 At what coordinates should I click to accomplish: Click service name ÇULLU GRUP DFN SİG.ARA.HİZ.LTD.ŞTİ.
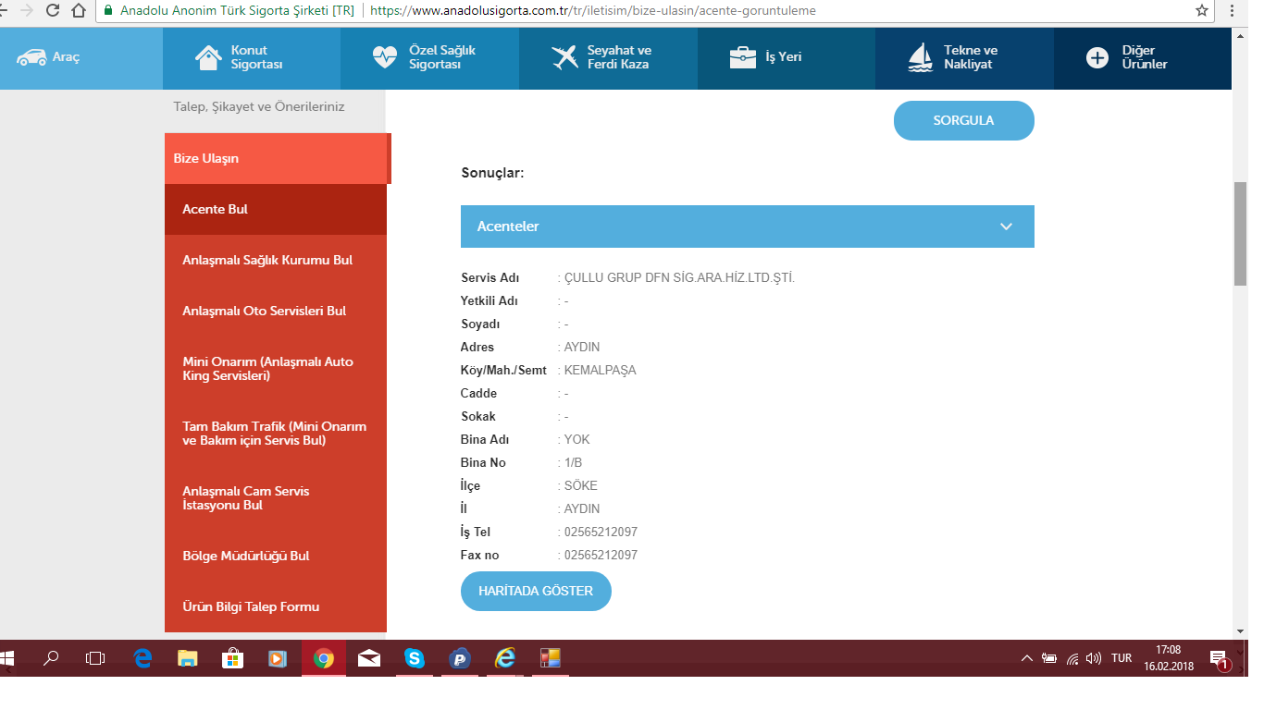point(679,277)
